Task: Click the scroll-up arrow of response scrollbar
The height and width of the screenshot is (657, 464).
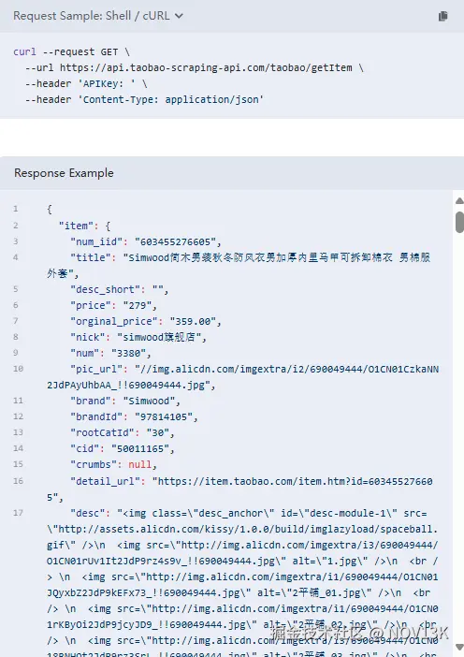Action: point(459,201)
